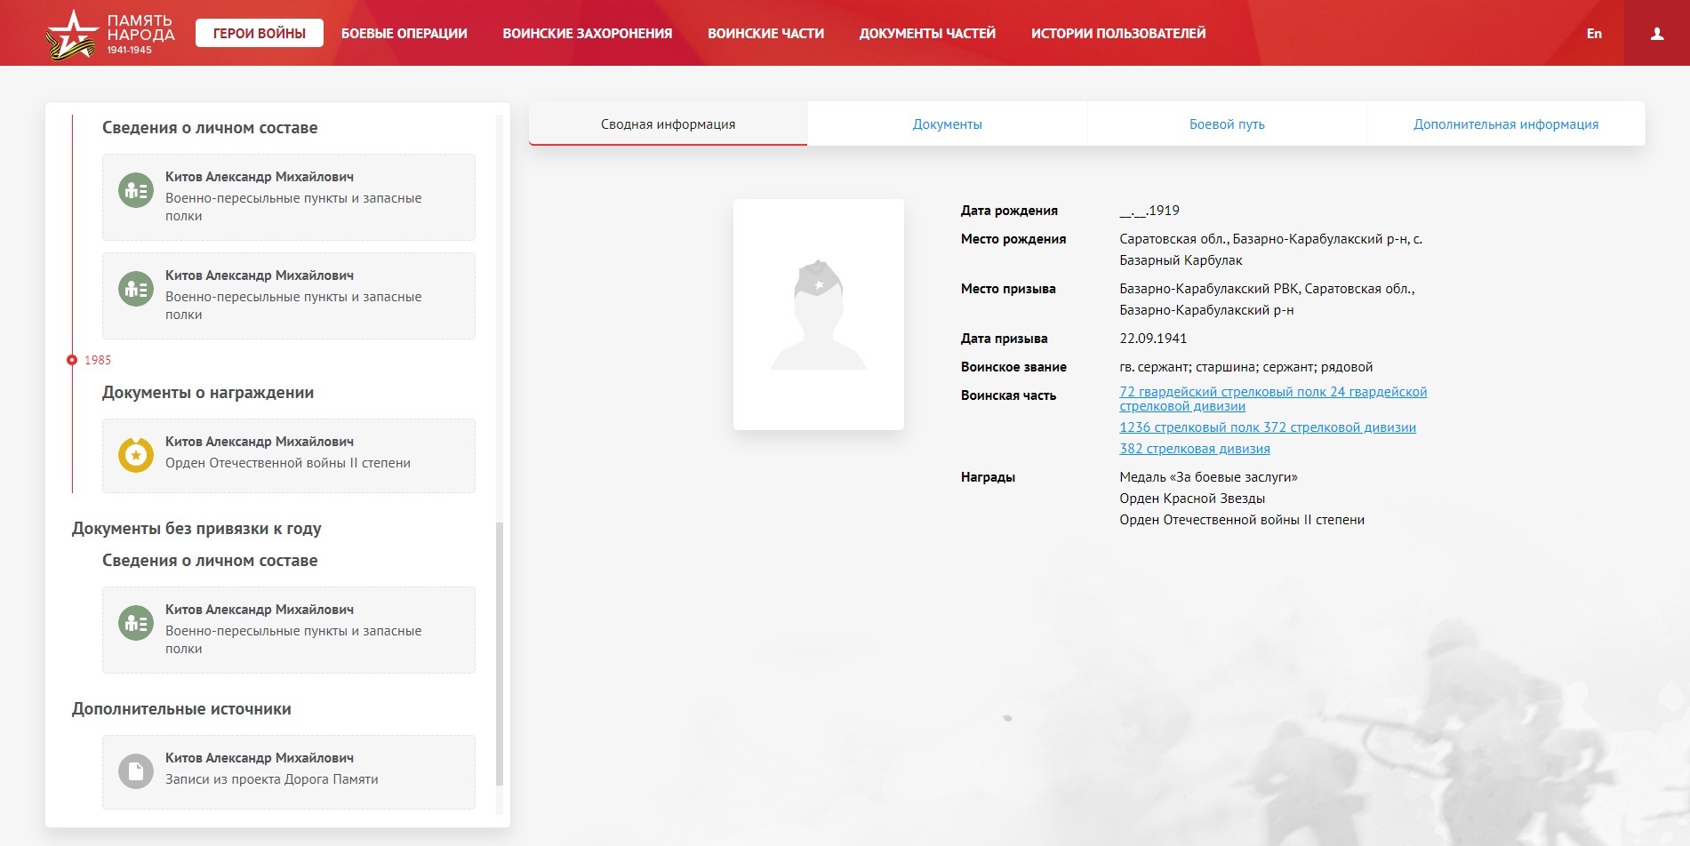
Task: Click the Базарно-Карабулакский РВК conscription place text
Action: point(1268,299)
